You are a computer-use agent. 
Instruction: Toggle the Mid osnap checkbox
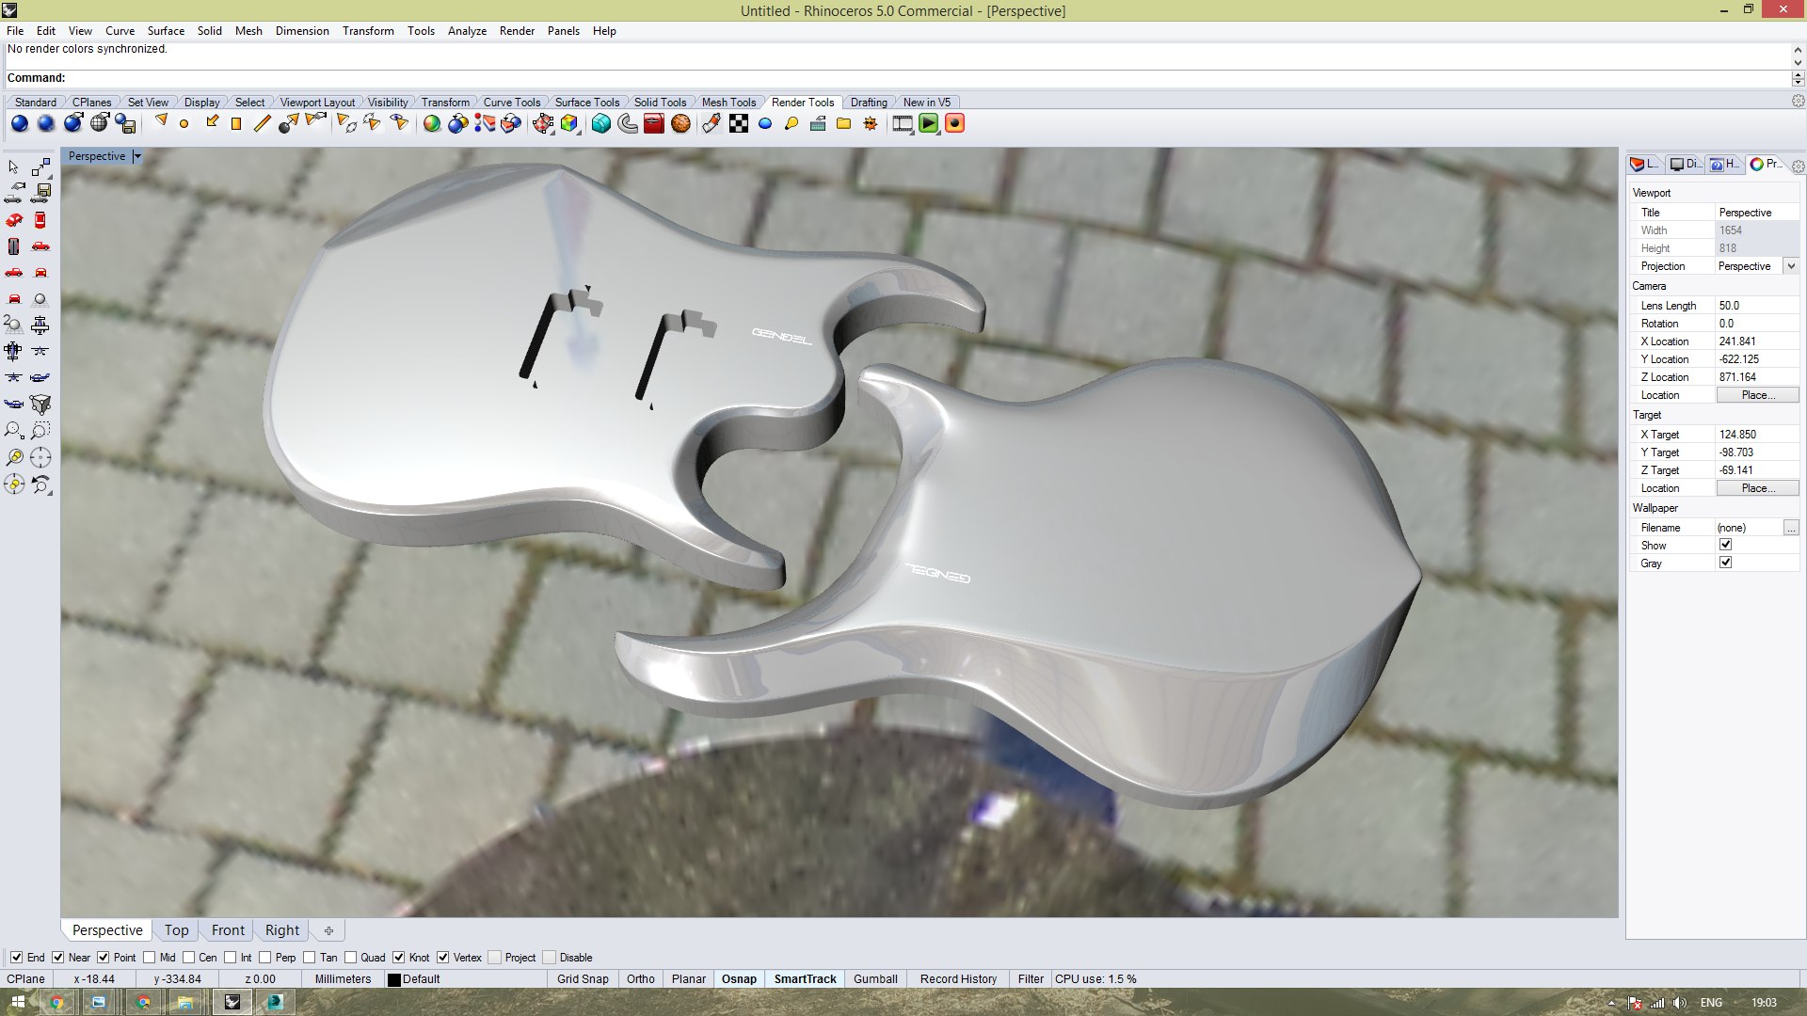150,958
